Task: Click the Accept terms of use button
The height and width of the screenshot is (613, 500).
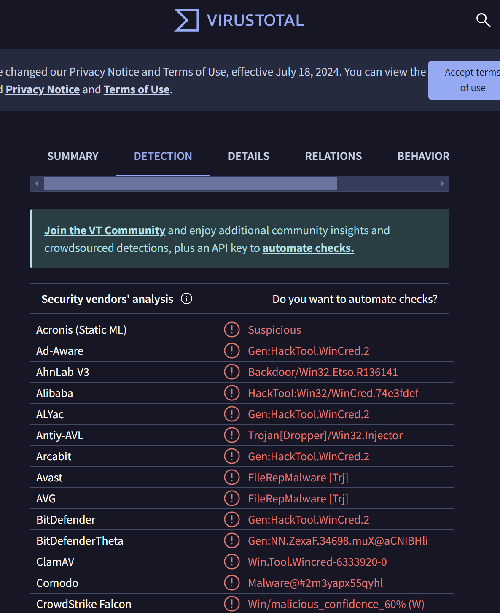Action: pos(464,80)
